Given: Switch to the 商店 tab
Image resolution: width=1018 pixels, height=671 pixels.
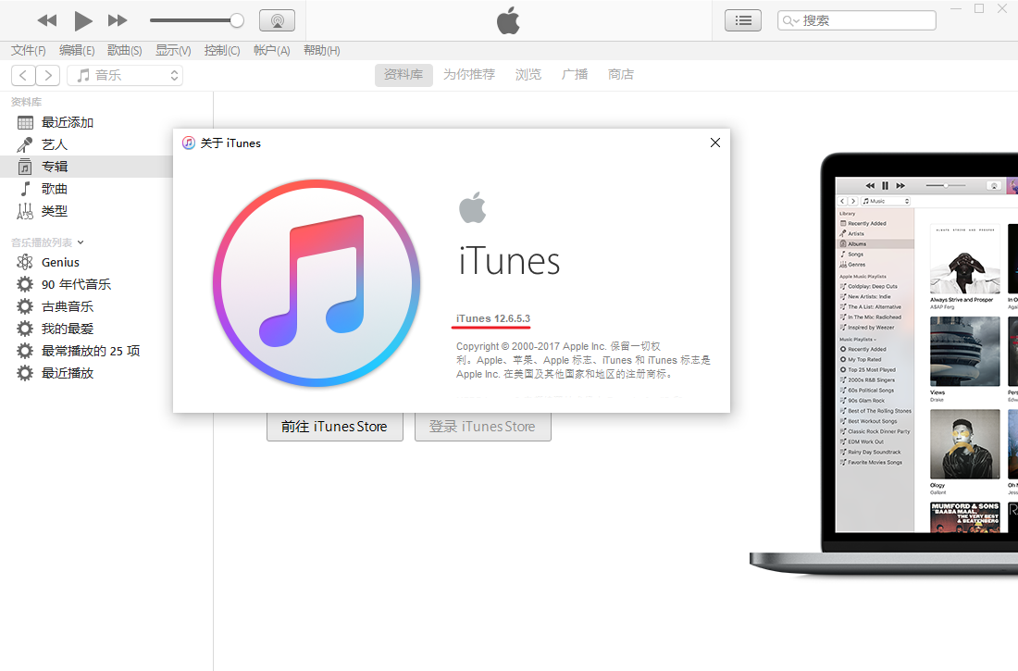Looking at the screenshot, I should click(621, 75).
